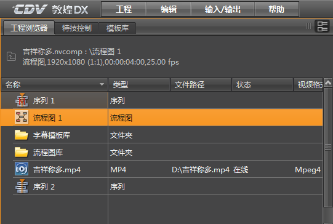The height and width of the screenshot is (224, 333).
Task: Click the 类型 column header
Action: pyautogui.click(x=139, y=85)
